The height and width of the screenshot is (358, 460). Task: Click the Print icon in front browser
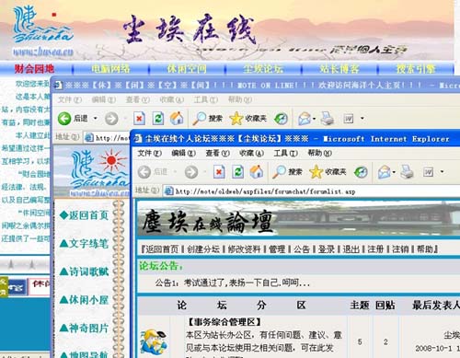(408, 172)
